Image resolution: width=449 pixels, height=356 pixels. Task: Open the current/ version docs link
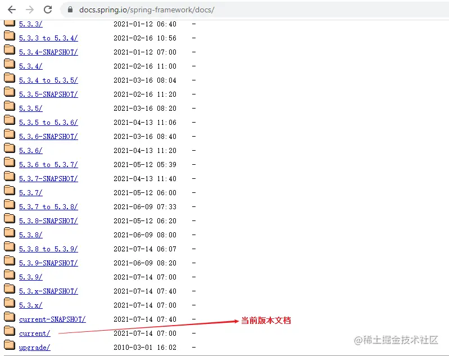click(35, 334)
